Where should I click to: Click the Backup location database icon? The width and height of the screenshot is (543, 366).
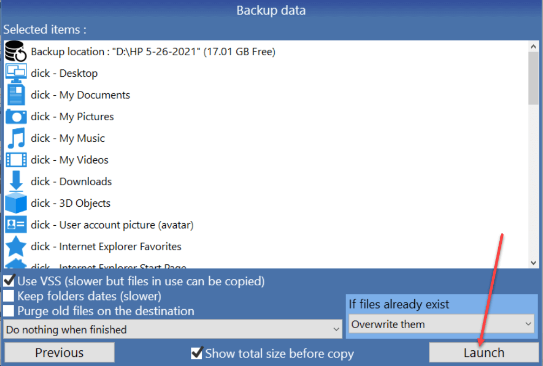(x=16, y=51)
